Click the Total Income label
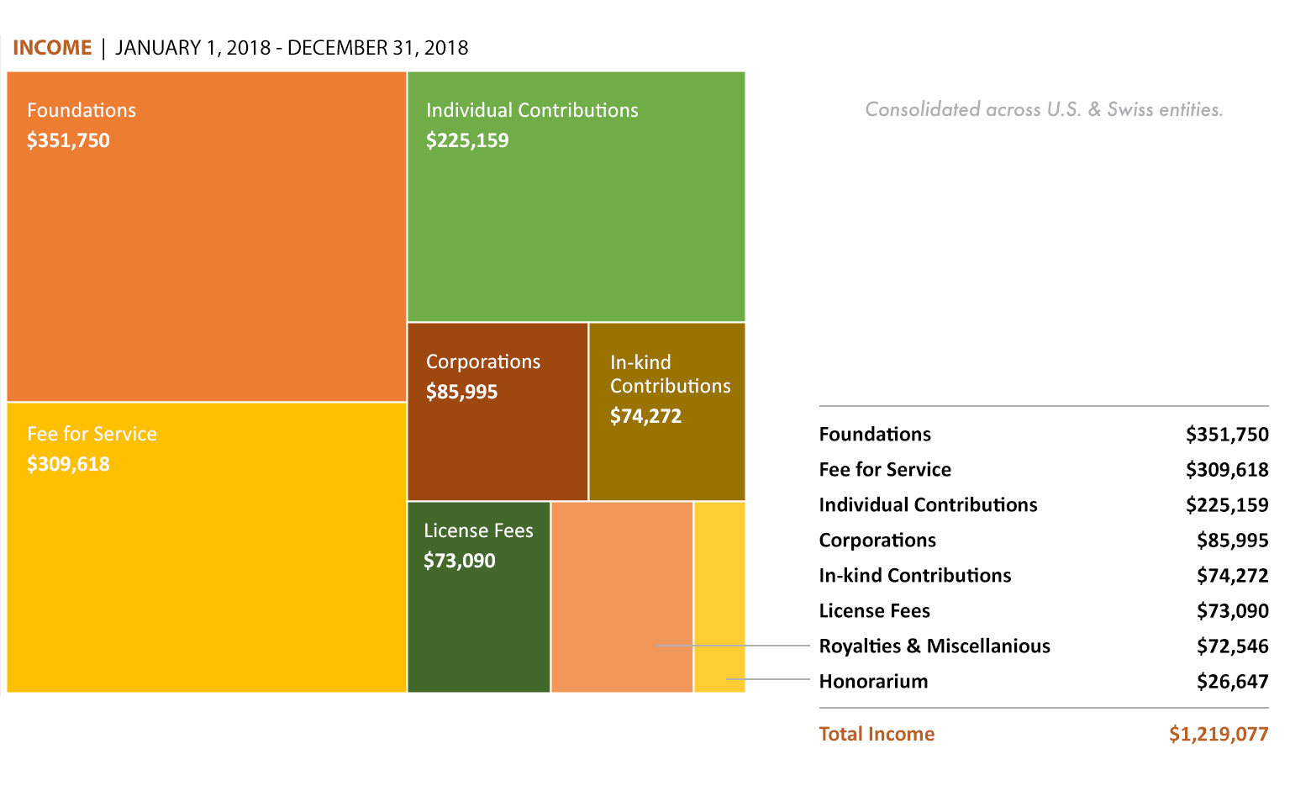This screenshot has height=807, width=1311. tap(877, 734)
